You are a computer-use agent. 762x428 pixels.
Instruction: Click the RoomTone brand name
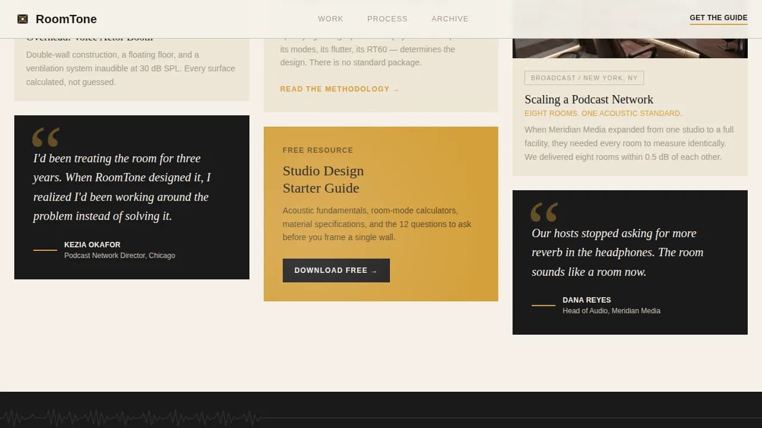click(x=66, y=19)
